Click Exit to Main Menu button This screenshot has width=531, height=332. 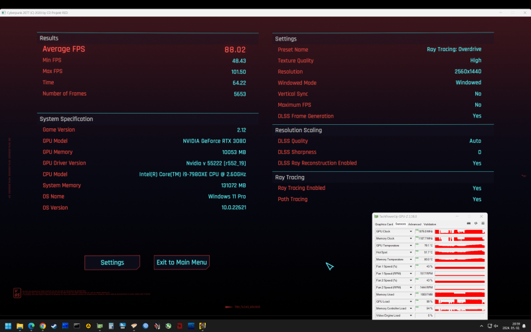pyautogui.click(x=181, y=262)
